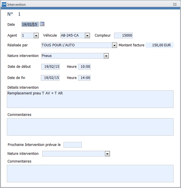The image size is (181, 188).
Task: Click the Compteur field with 15000
Action: pyautogui.click(x=123, y=35)
